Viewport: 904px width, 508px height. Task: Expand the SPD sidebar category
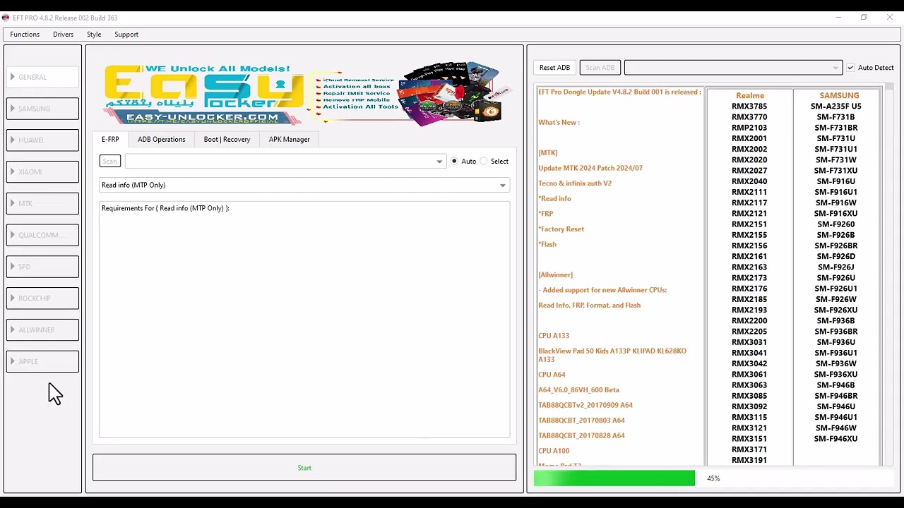pos(42,267)
